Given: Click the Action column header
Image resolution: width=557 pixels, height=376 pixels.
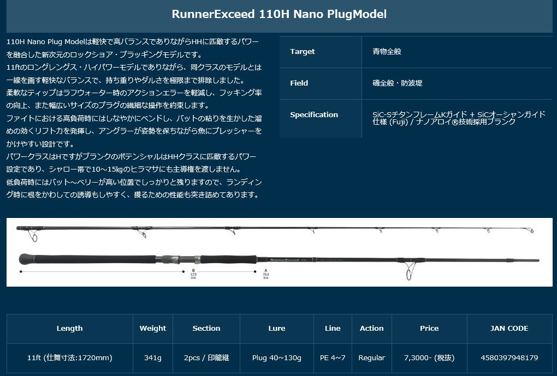Looking at the screenshot, I should point(372,329).
